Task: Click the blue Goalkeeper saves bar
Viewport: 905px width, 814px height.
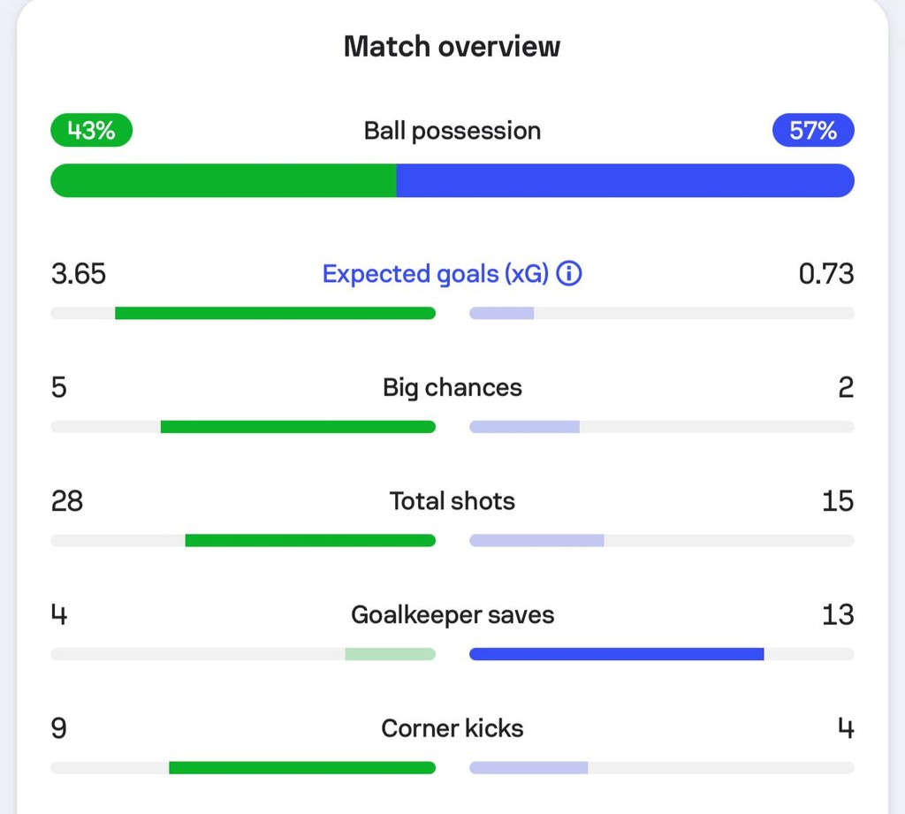Action: click(x=616, y=654)
